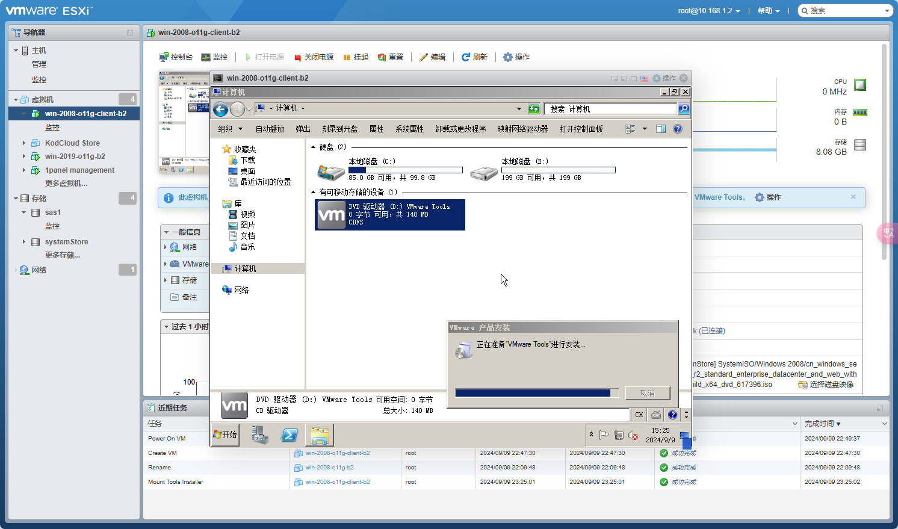
Task: Open the 操作 actions menu in the VM toolbar
Action: (516, 57)
